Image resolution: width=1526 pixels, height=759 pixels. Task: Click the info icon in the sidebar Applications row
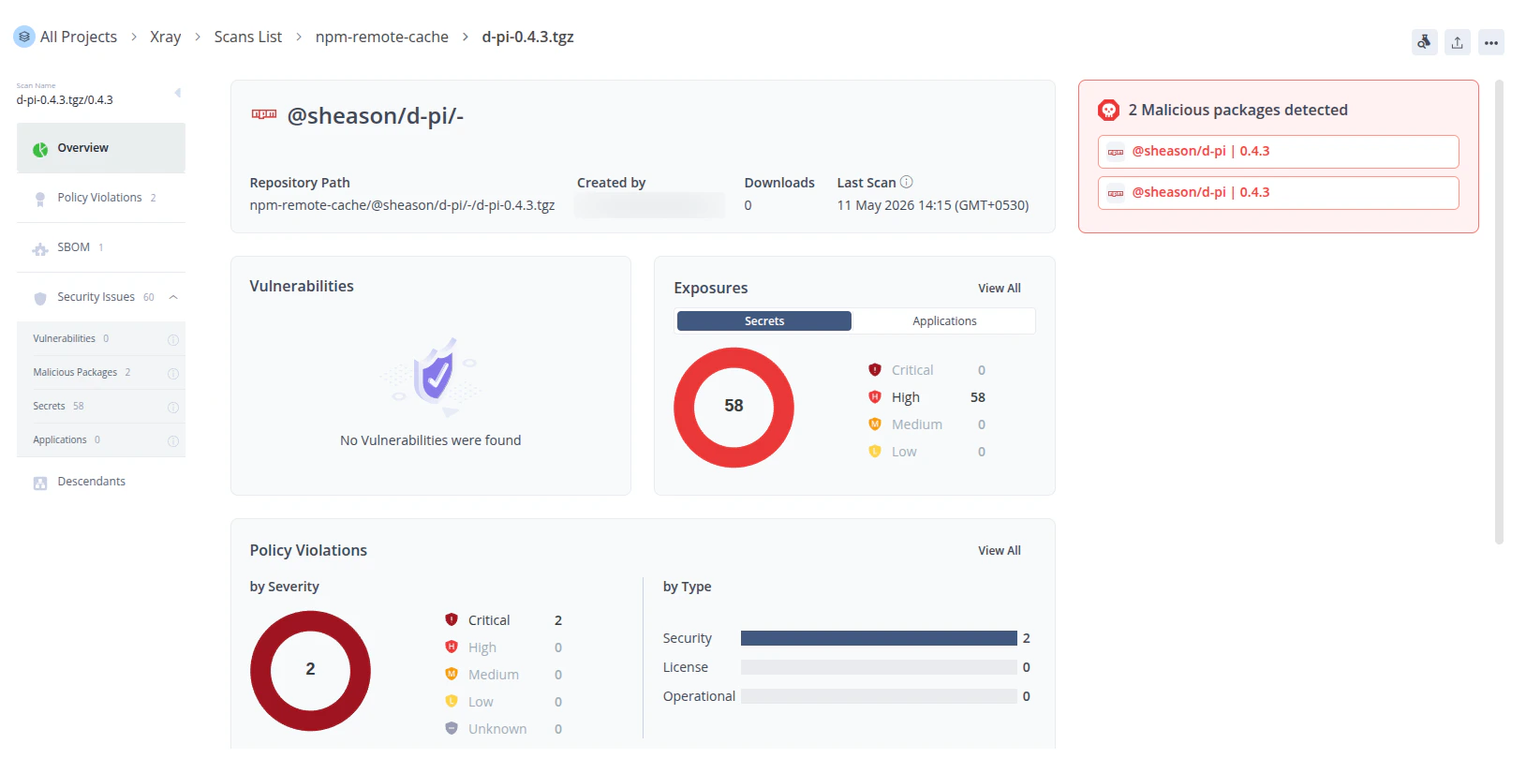(173, 440)
